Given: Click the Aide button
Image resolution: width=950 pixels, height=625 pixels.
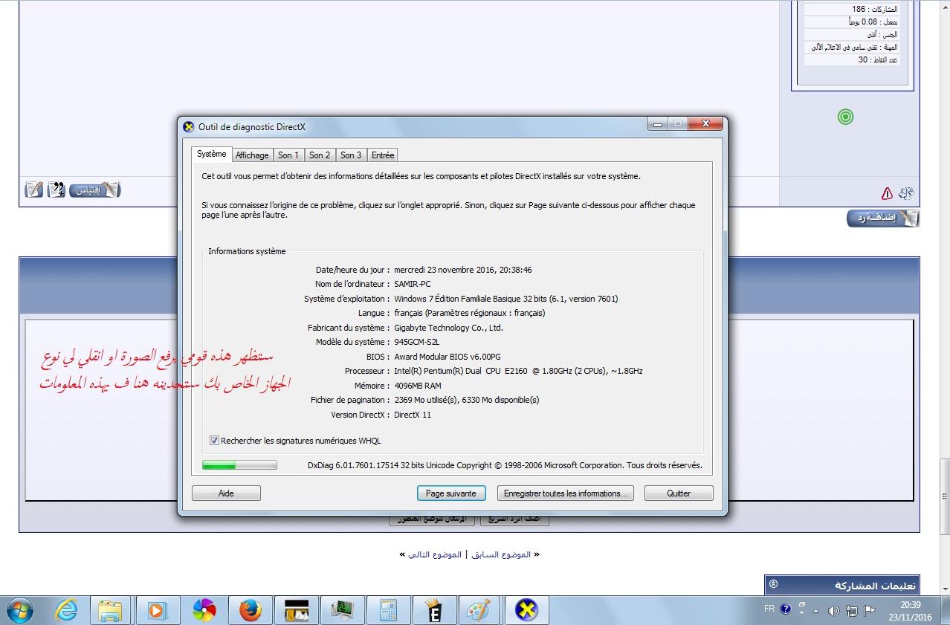Looking at the screenshot, I should point(226,493).
